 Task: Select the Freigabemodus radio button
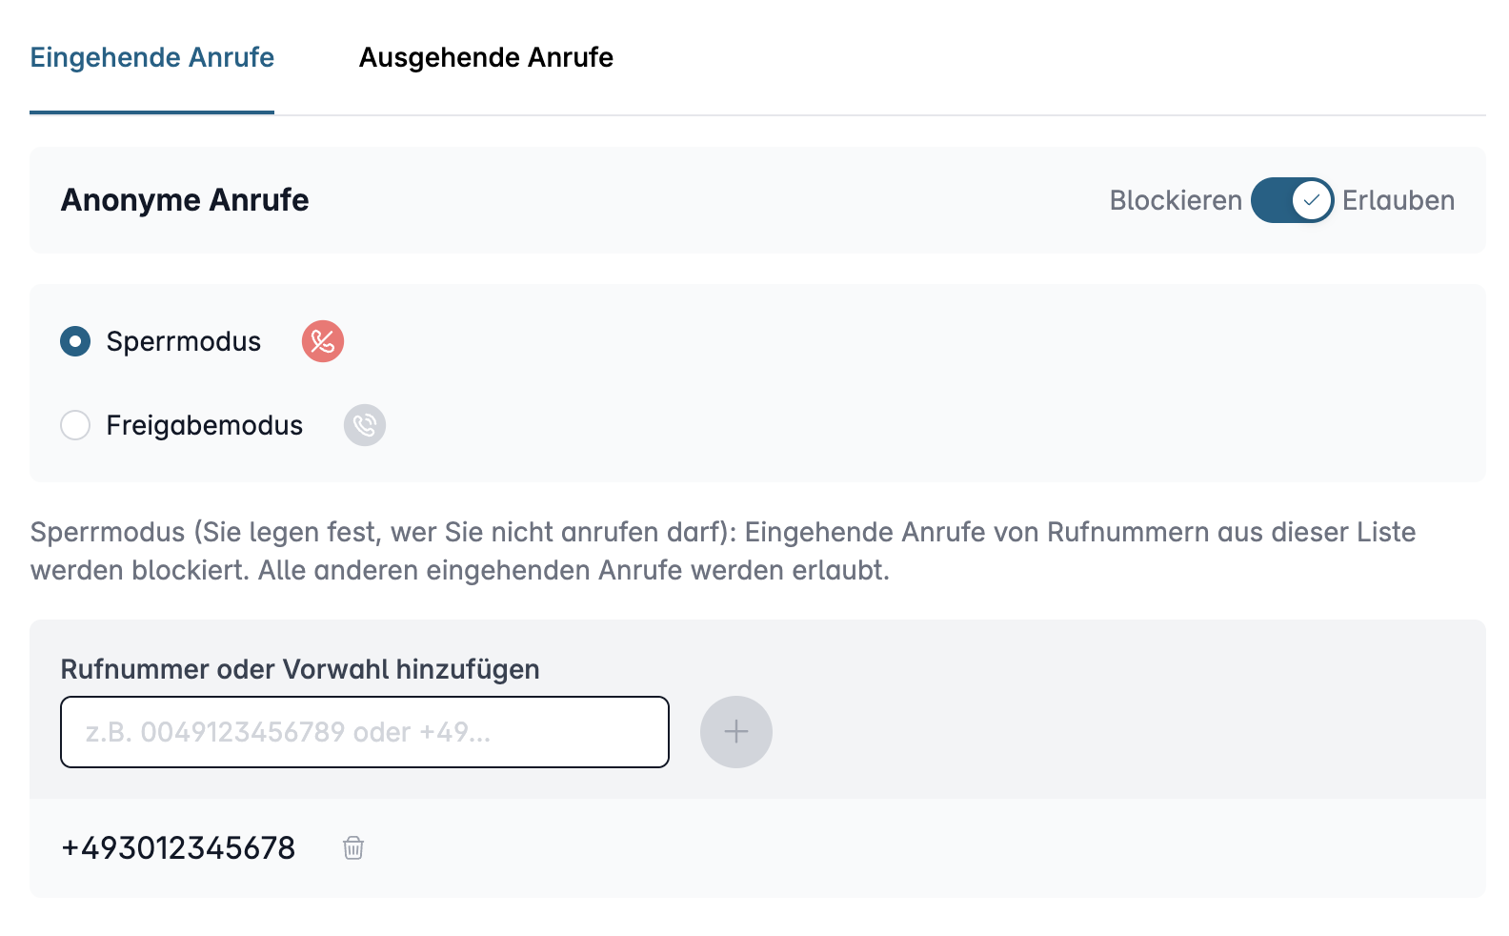[x=75, y=425]
